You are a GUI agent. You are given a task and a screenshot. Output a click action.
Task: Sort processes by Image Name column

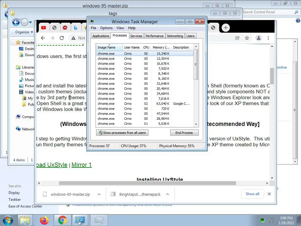[x=109, y=47]
